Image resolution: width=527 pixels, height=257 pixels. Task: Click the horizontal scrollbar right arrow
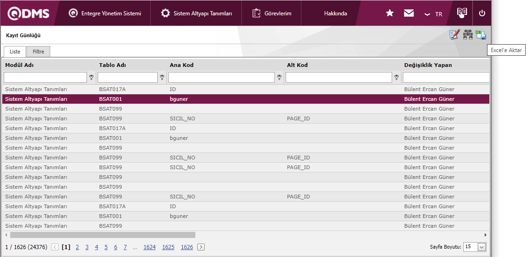point(486,235)
